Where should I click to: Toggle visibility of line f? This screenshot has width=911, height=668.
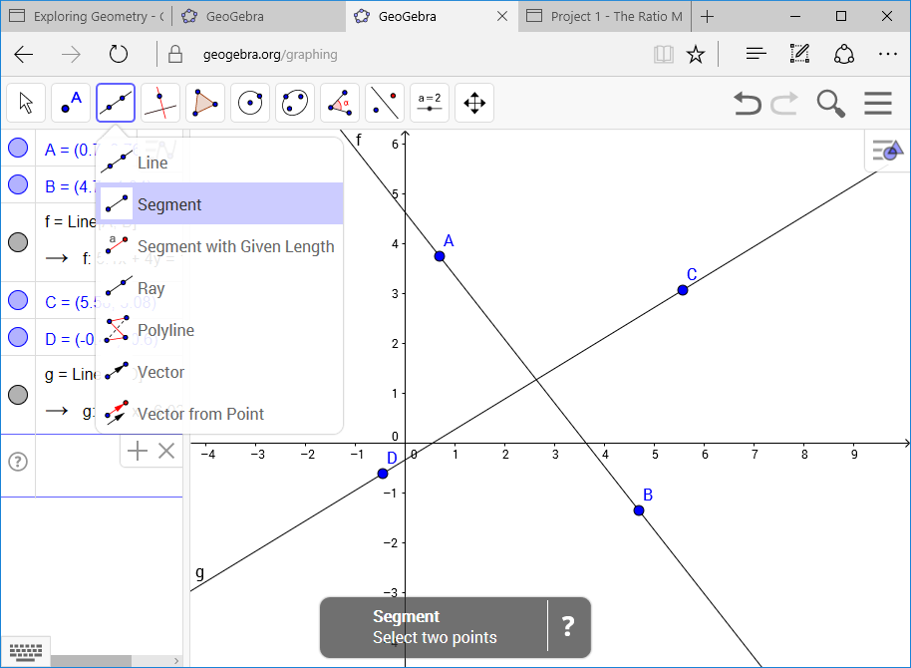click(x=18, y=241)
